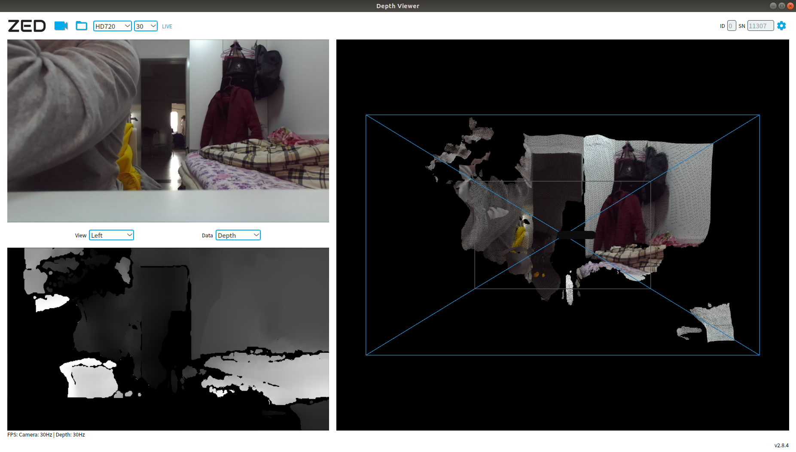Viewport: 796px width, 452px height.
Task: Click the ZED logo
Action: (27, 26)
